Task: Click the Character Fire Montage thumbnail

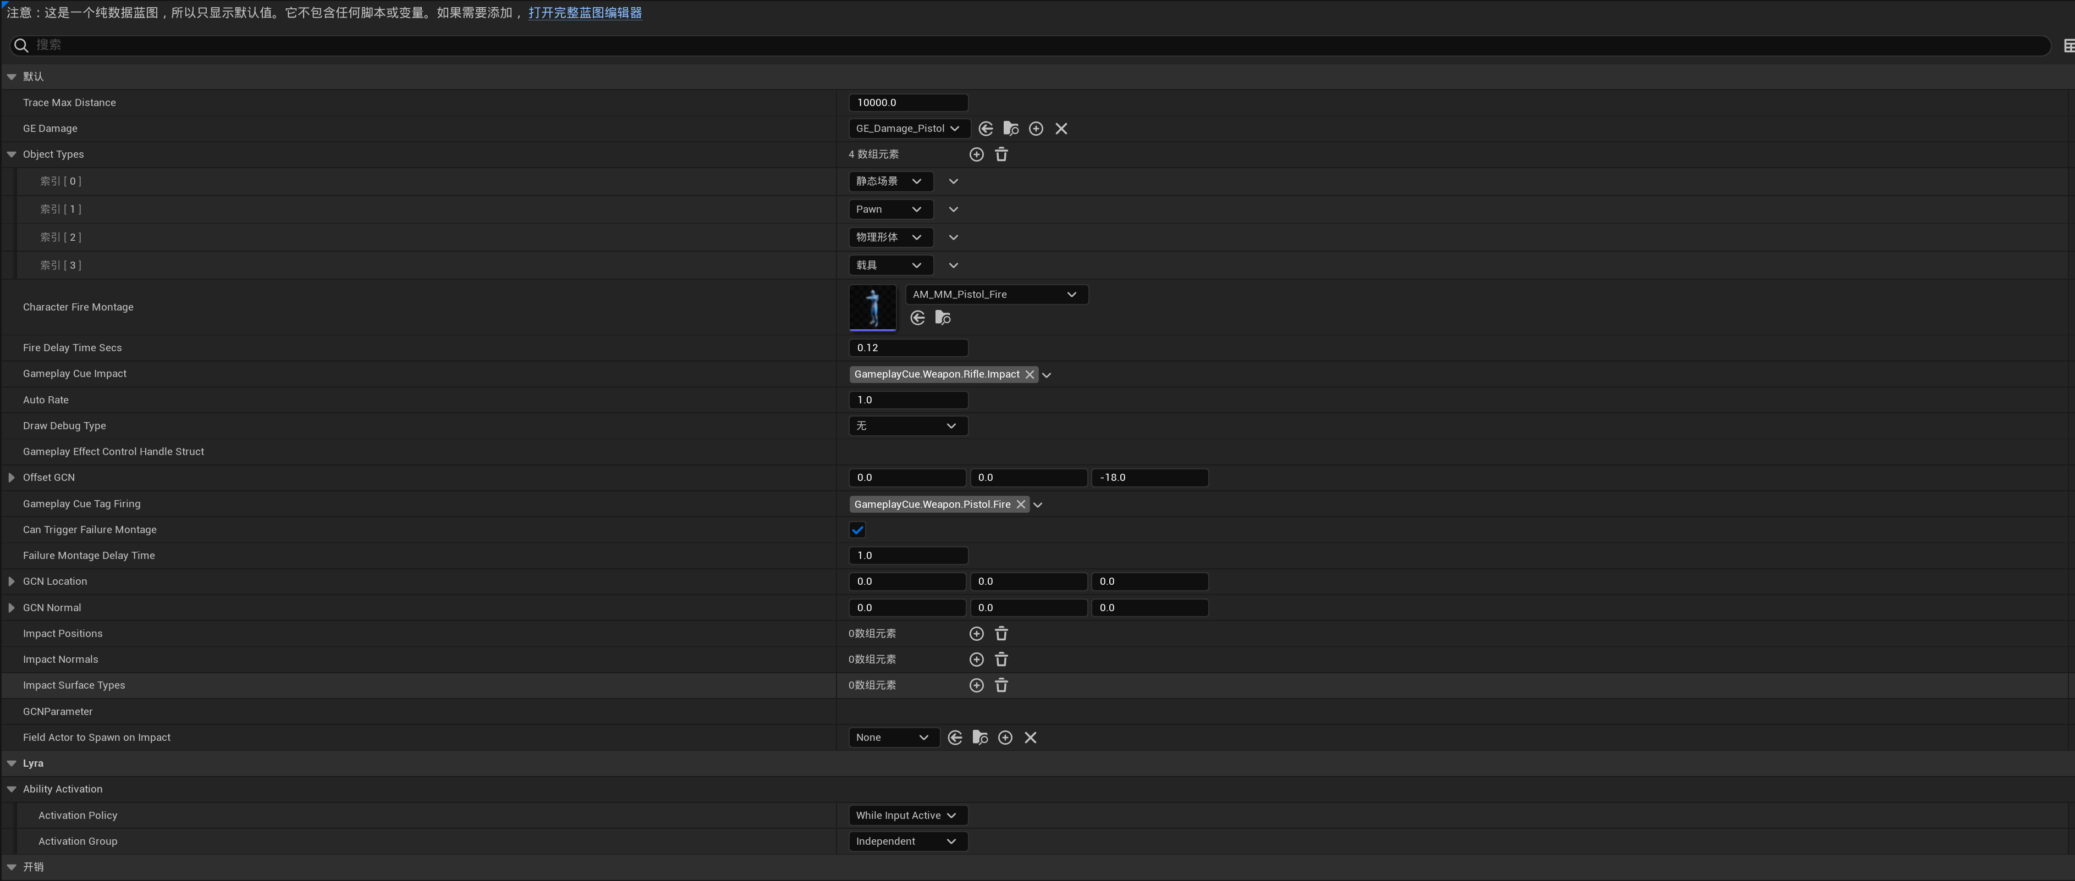Action: (872, 308)
